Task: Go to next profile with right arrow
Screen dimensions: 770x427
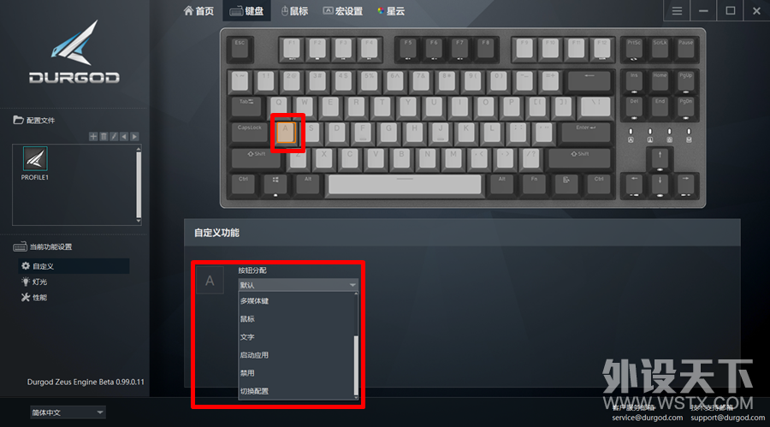Action: coord(134,137)
